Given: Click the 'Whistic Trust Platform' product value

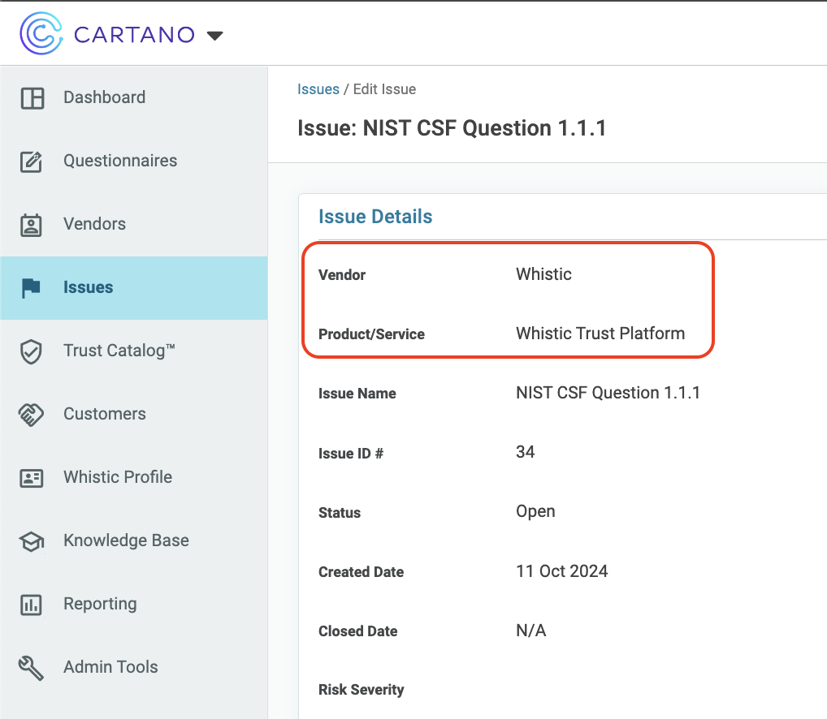Looking at the screenshot, I should 600,334.
